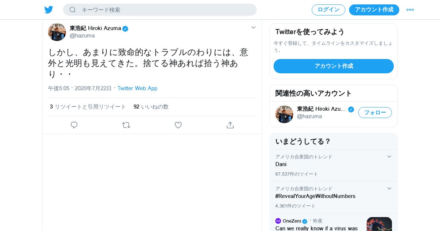Open the virus article thumbnail image

click(x=379, y=224)
